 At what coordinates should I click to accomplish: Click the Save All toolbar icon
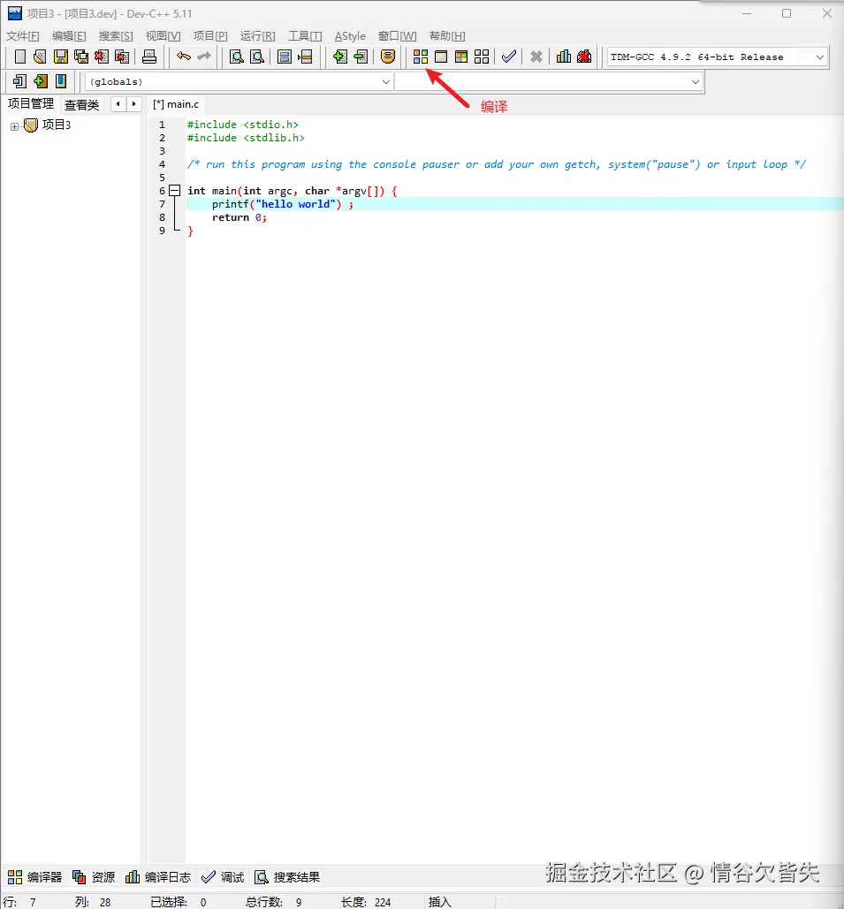click(x=81, y=57)
